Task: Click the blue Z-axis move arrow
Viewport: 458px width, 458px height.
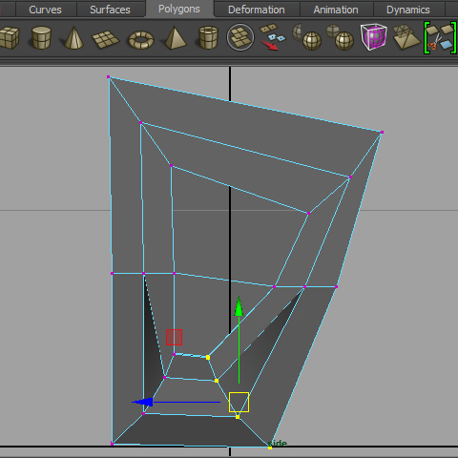Action: [142, 402]
